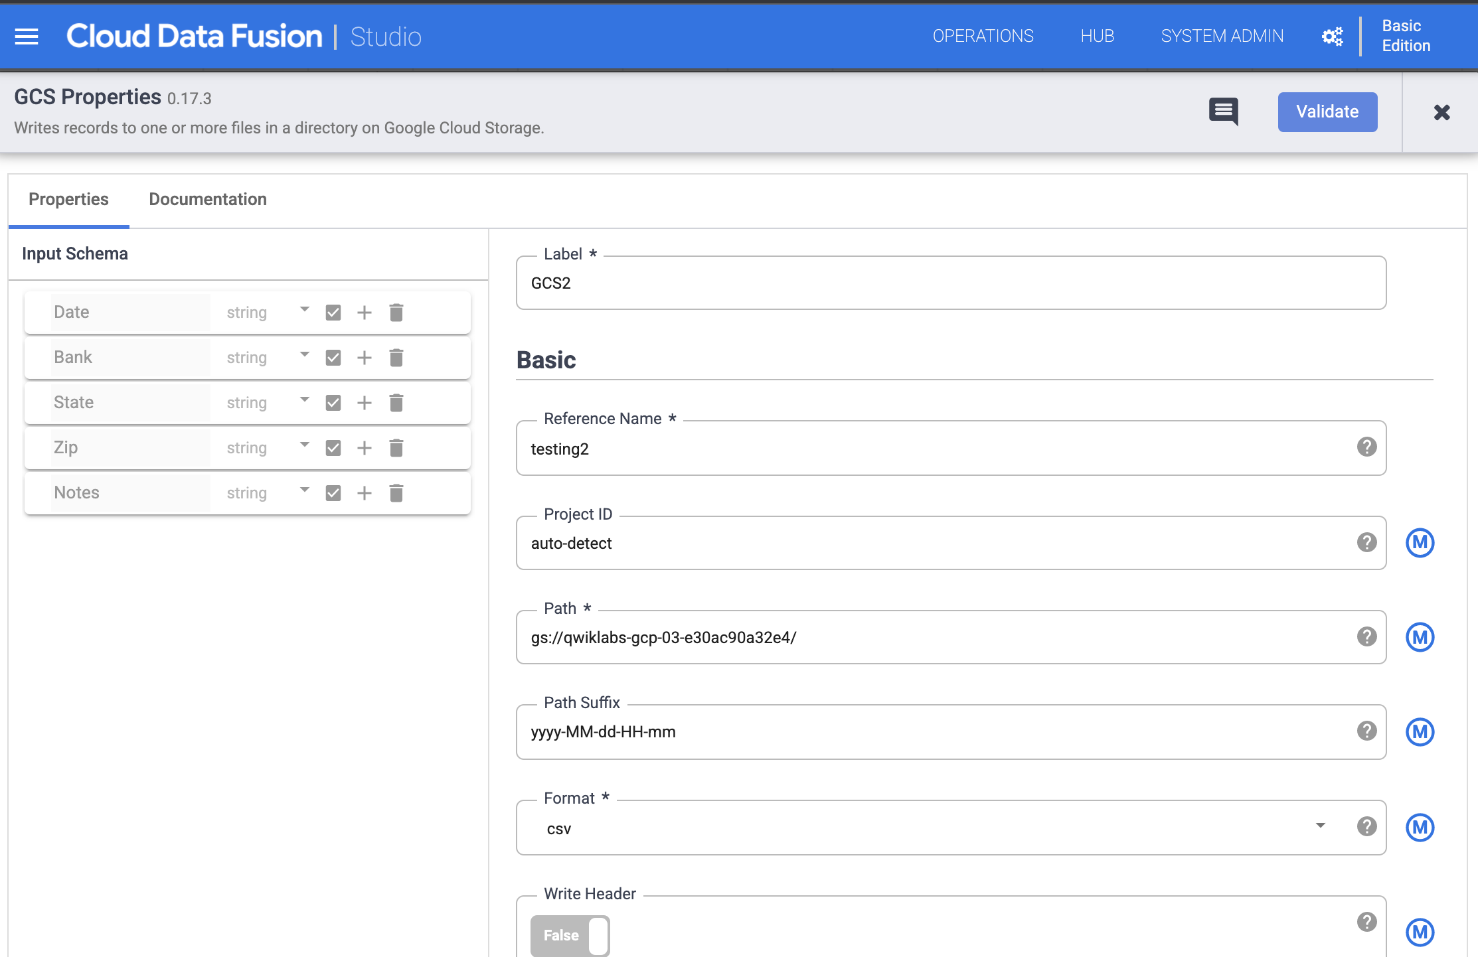Toggle nullable checkbox for State field

[333, 403]
